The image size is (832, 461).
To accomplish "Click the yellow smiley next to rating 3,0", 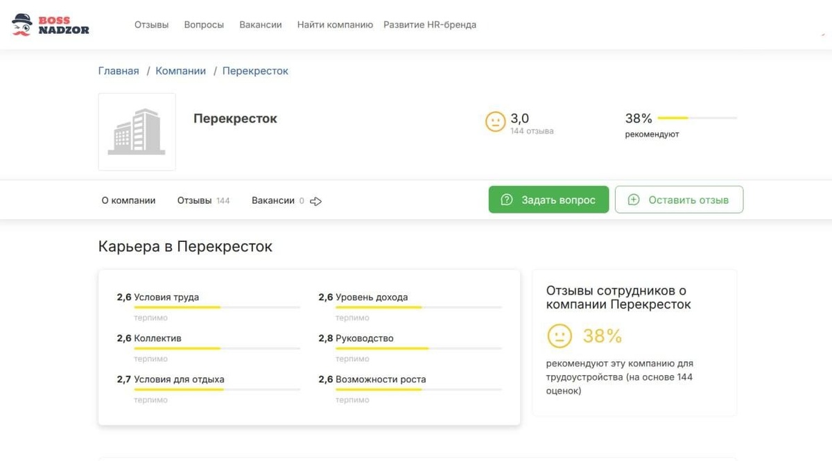I will (495, 121).
